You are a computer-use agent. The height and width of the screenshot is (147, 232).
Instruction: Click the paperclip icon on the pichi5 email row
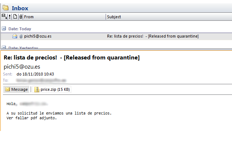21,36
